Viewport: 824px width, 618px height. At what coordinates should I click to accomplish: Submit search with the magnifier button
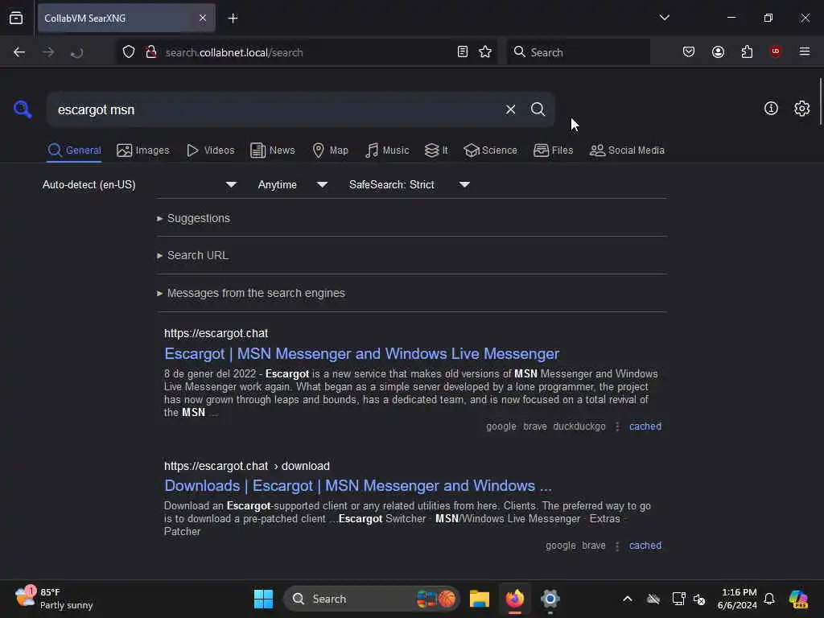pyautogui.click(x=538, y=109)
